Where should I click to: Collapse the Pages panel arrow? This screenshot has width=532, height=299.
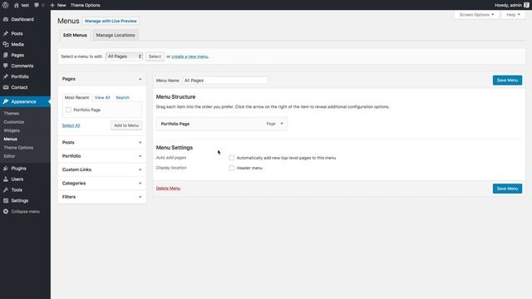pyautogui.click(x=140, y=79)
